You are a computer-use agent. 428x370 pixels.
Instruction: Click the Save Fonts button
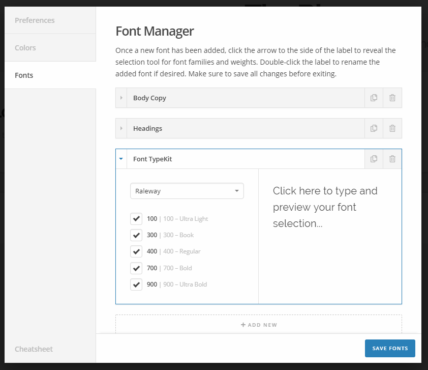[x=389, y=349]
